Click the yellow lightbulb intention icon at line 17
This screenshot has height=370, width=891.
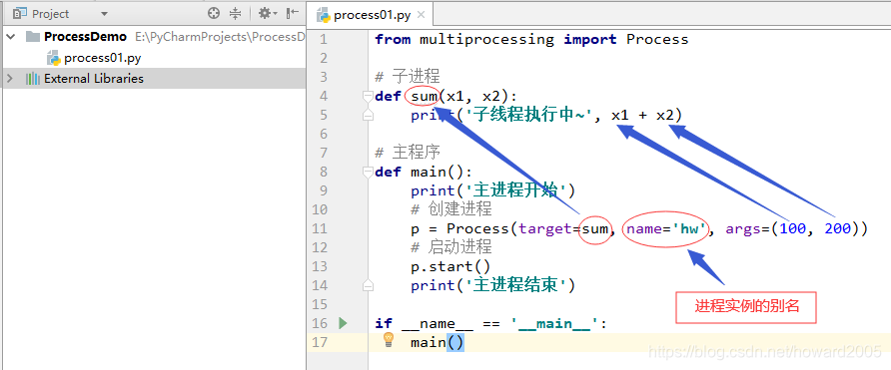tap(389, 339)
